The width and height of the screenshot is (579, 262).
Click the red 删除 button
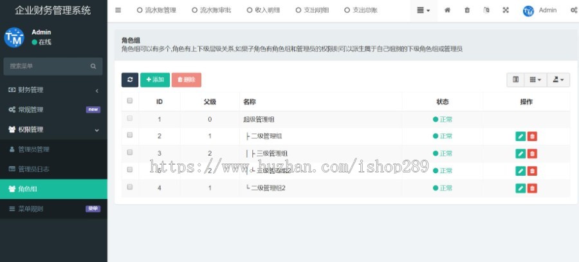tap(187, 80)
